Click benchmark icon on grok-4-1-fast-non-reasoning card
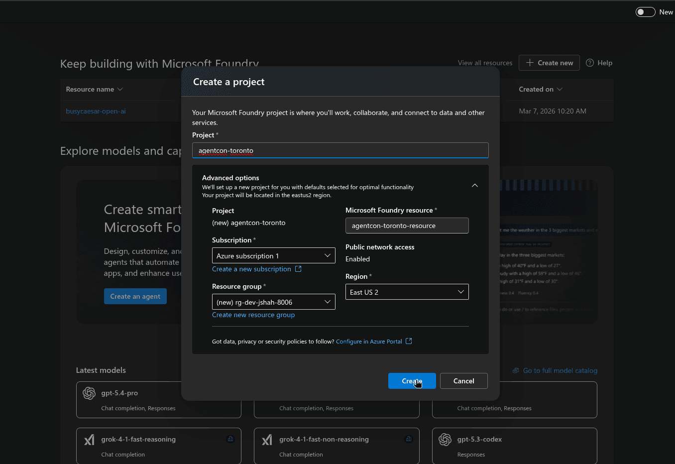Viewport: 675px width, 464px height. (409, 439)
